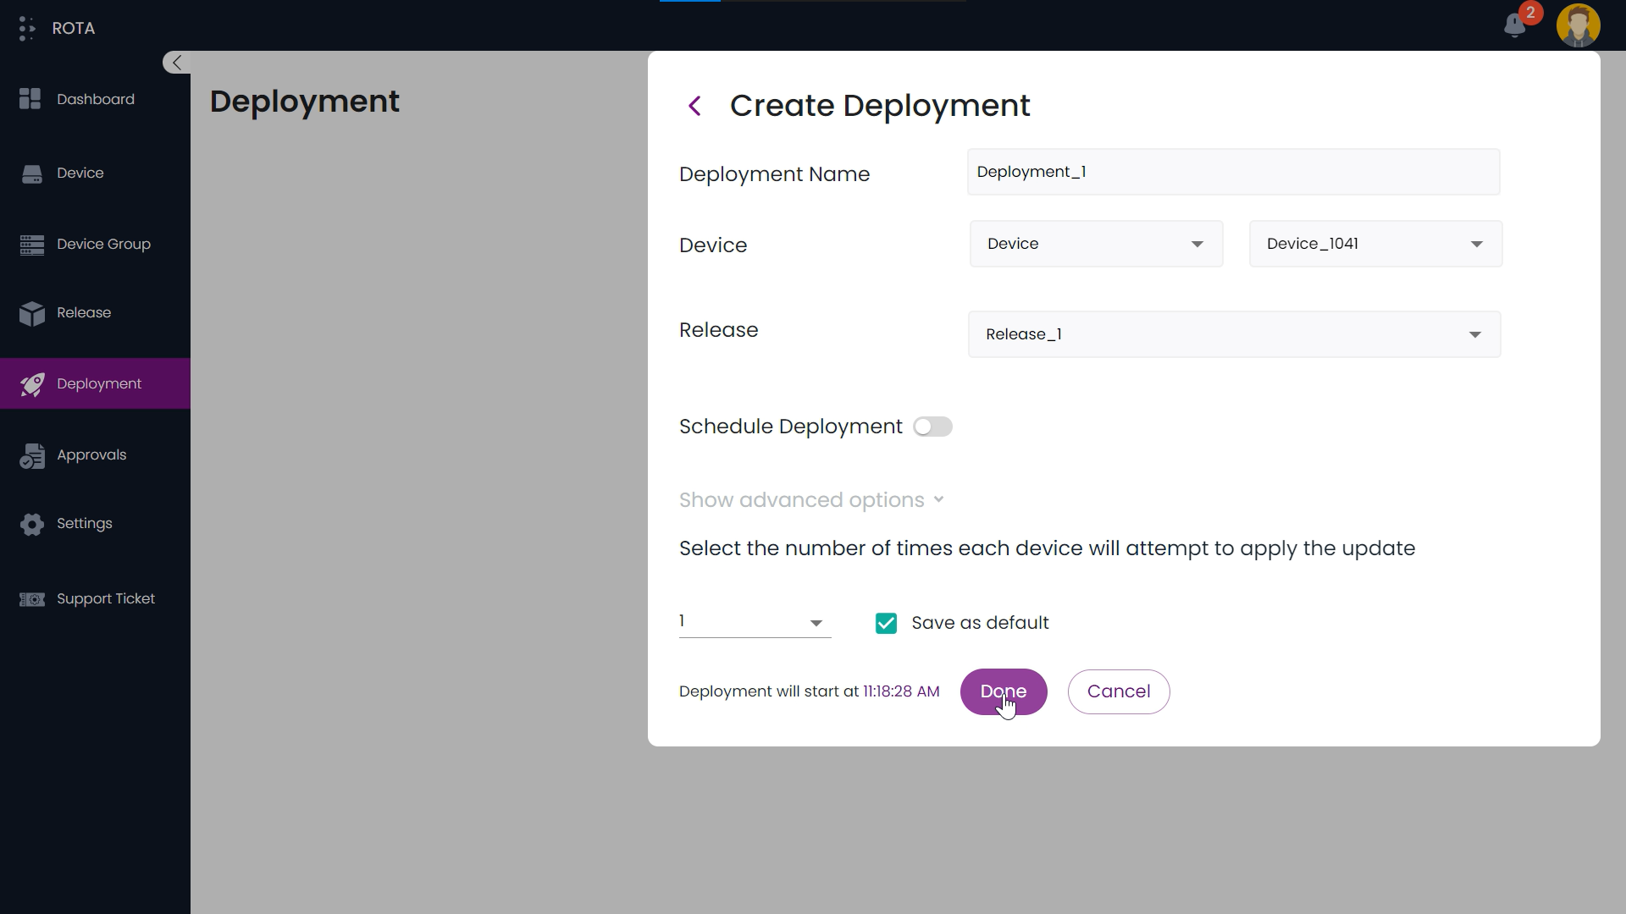Viewport: 1626px width, 914px height.
Task: Open the Device_1041 dropdown
Action: (x=1374, y=244)
